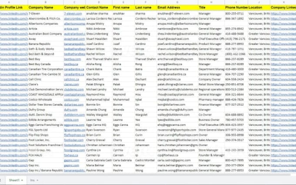The image size is (296, 185).
Task: Select the Albertsons Companies cell
Action: coord(46,24)
